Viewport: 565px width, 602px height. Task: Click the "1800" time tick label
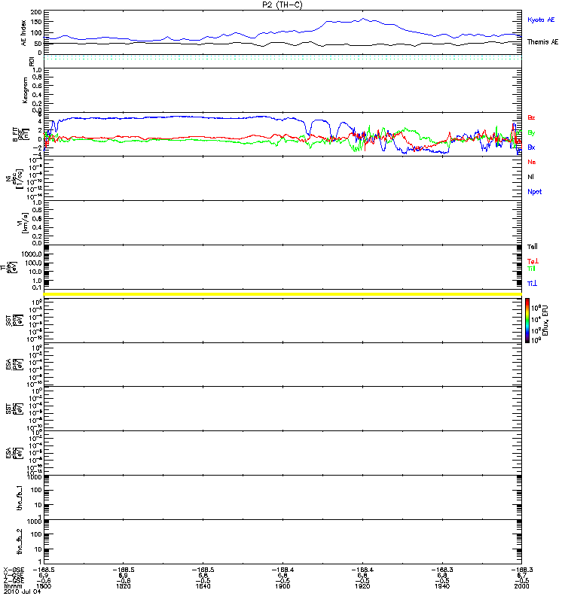pos(44,586)
